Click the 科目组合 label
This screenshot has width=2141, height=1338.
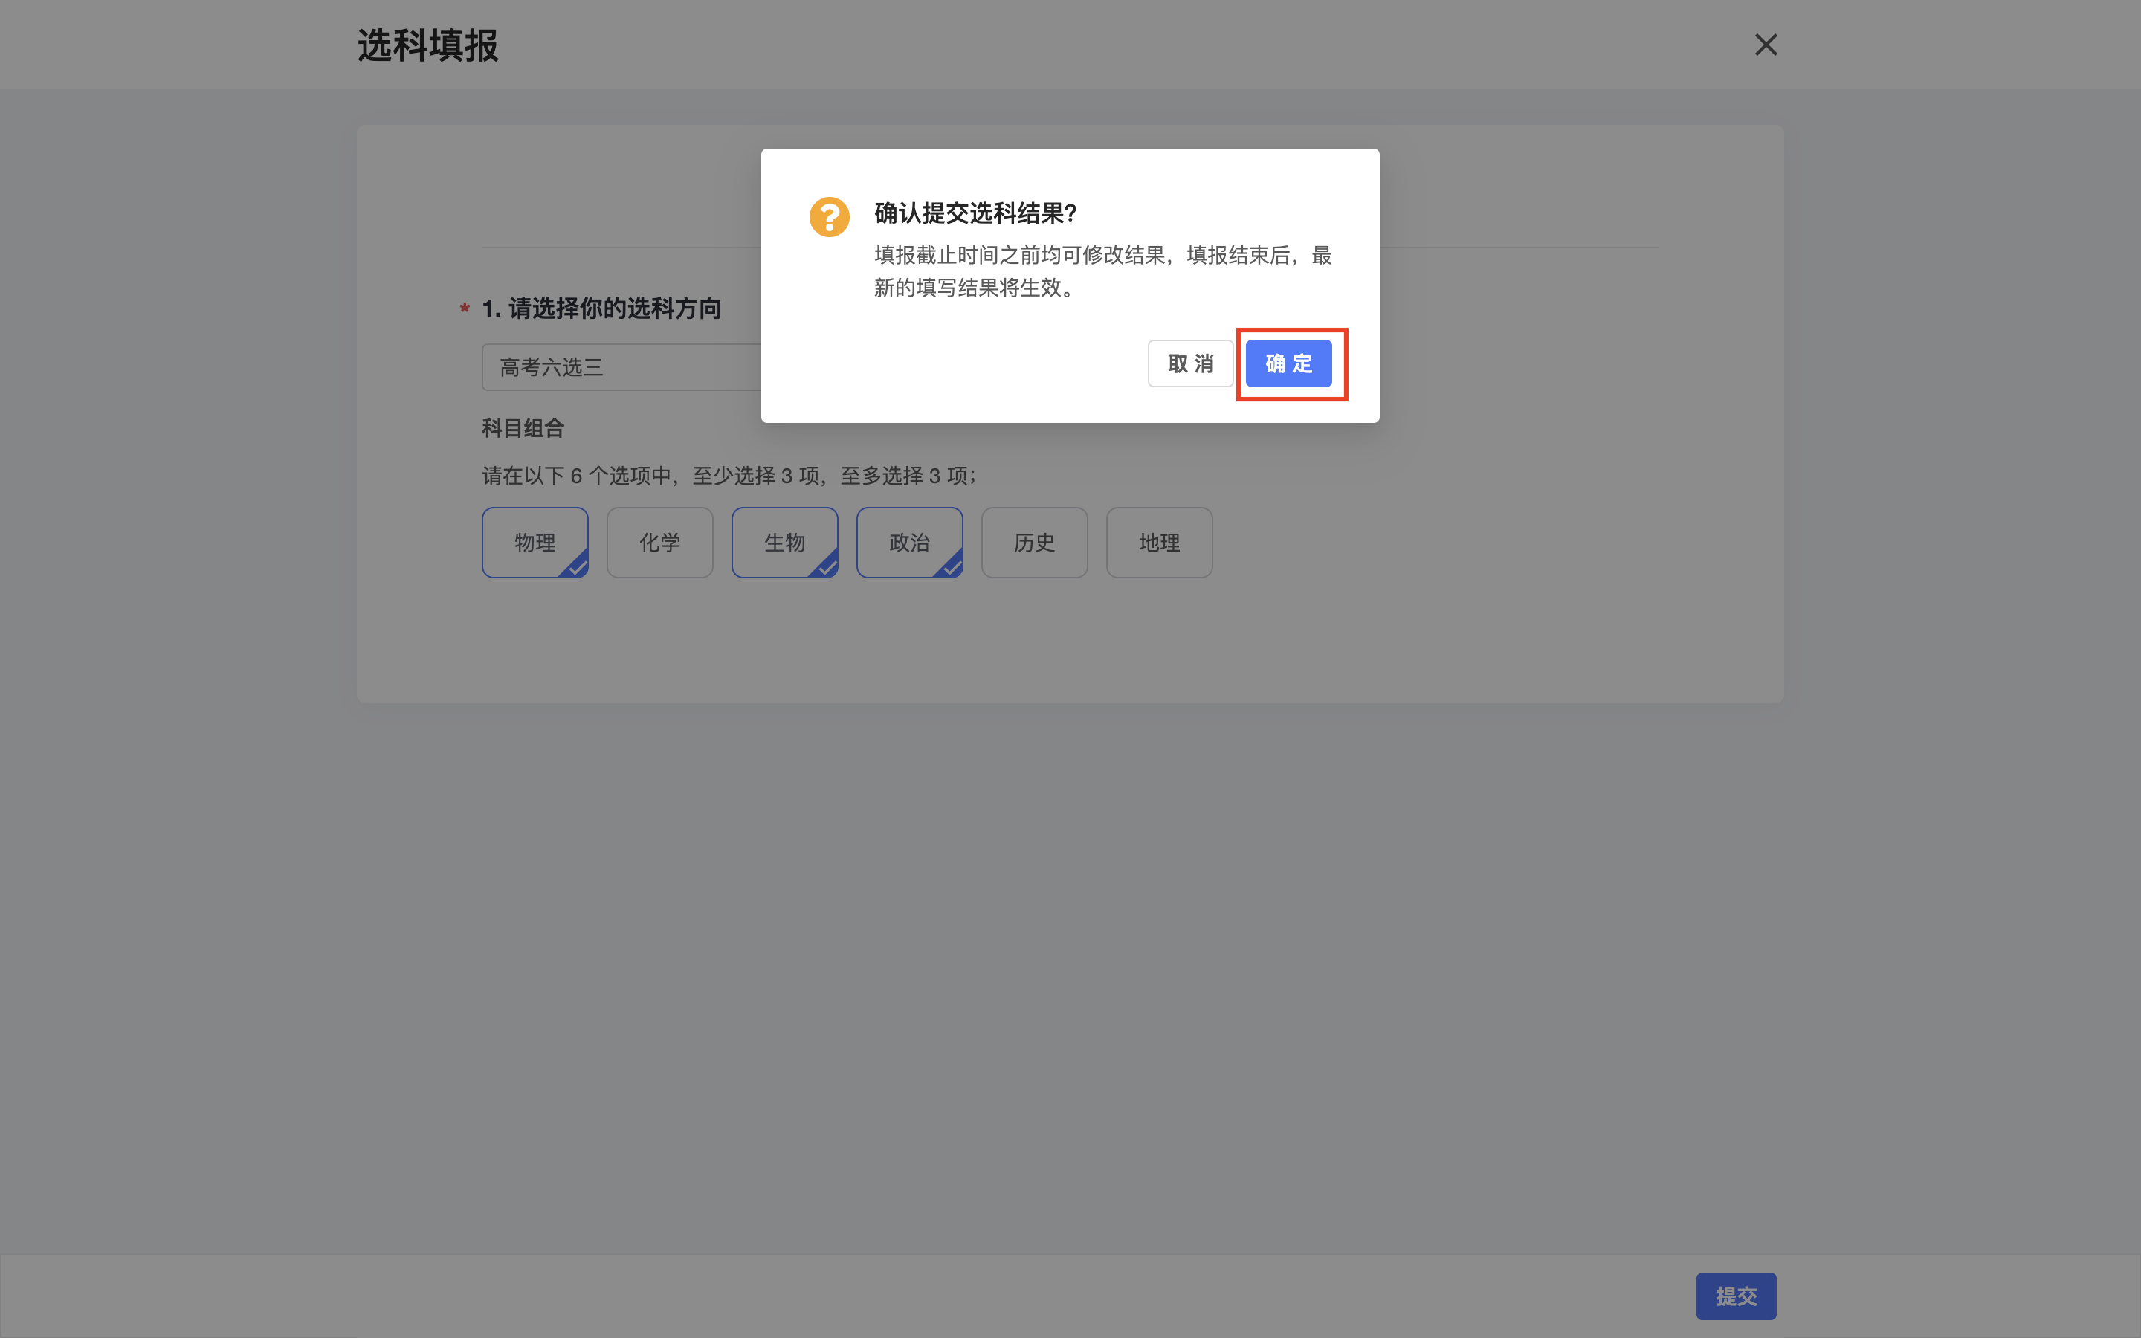[x=523, y=428]
